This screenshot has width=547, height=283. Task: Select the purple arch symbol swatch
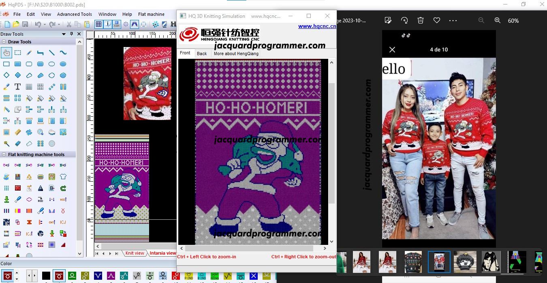point(111,276)
